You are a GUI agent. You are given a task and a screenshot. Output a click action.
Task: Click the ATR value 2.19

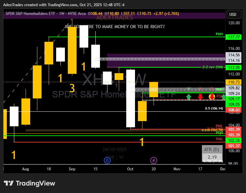pyautogui.click(x=212, y=157)
